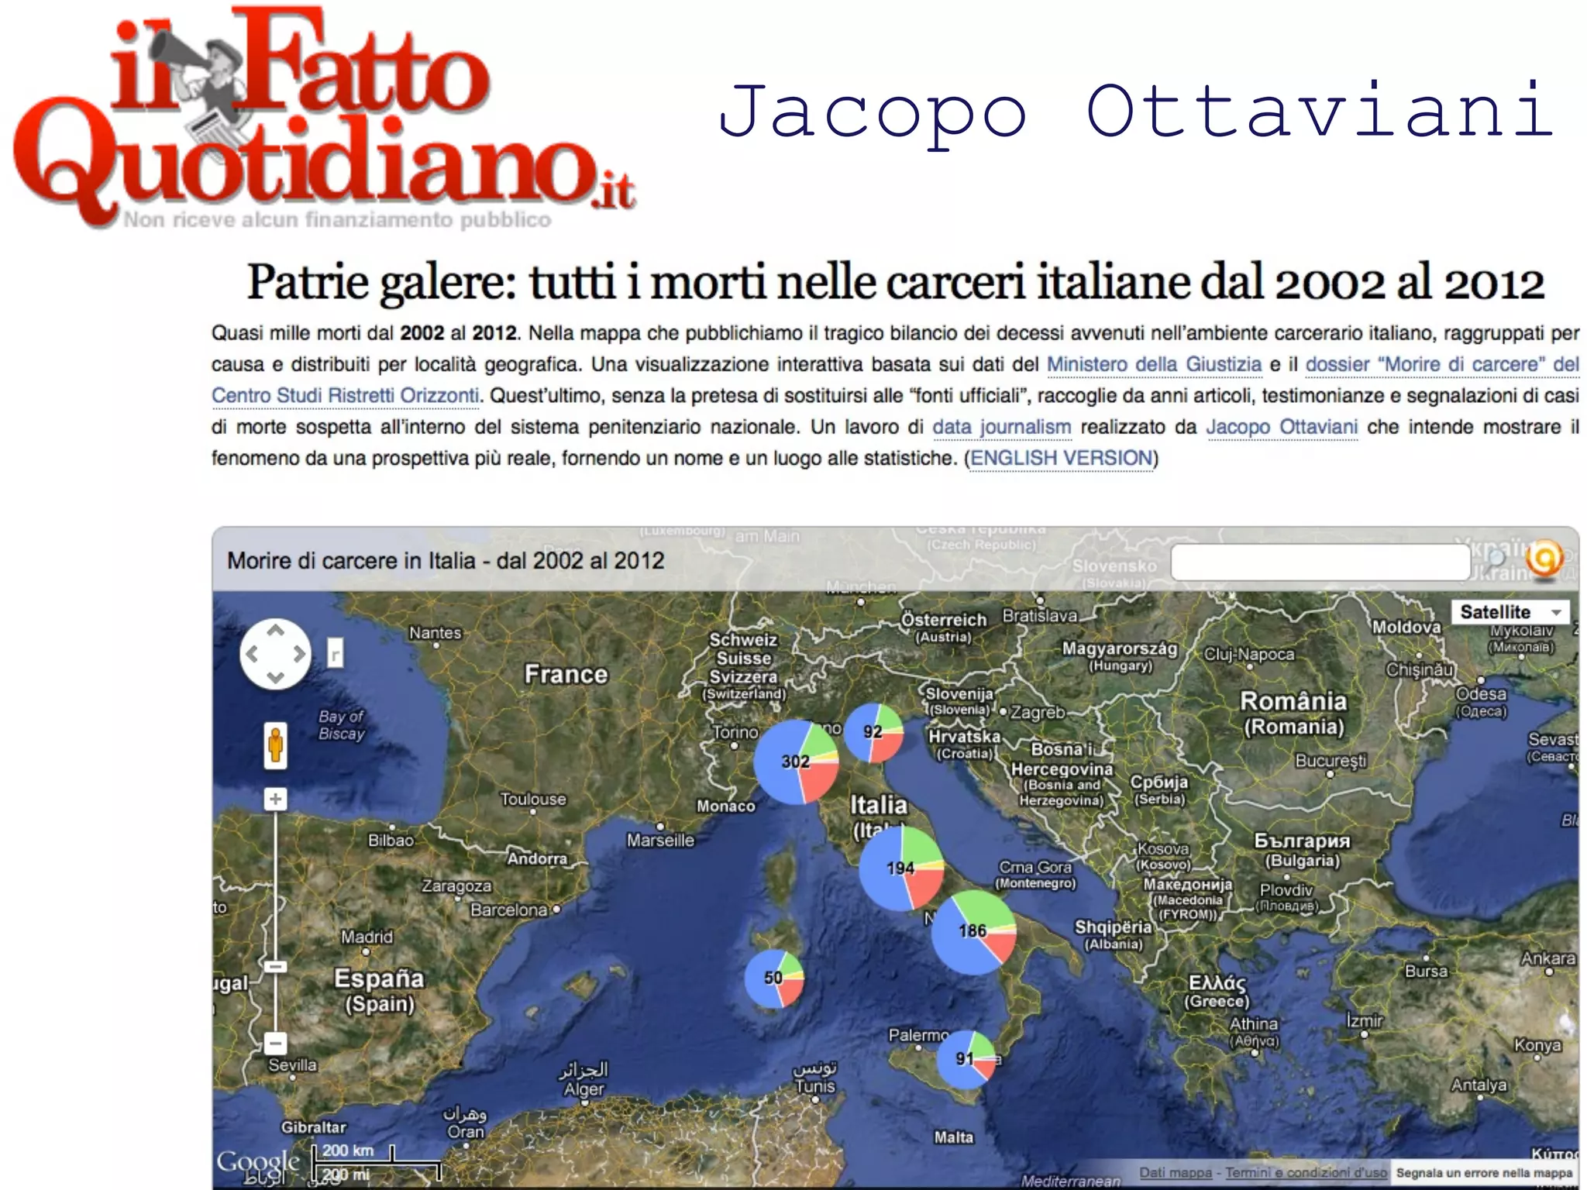Screen dimensions: 1587x1190
Task: Open the 91 deaths pie cluster in Sicily
Action: tap(966, 1060)
